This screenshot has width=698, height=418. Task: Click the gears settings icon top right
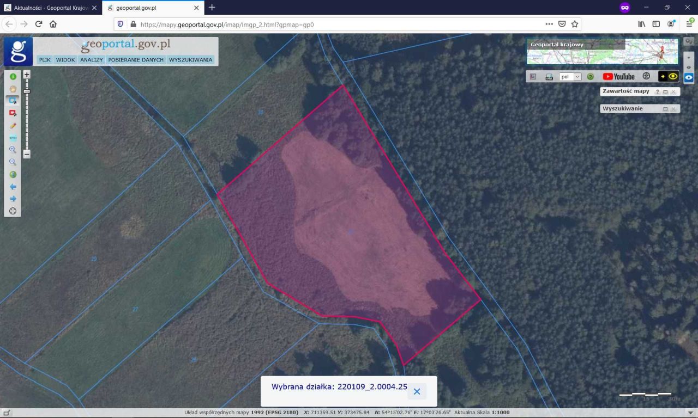689,41
